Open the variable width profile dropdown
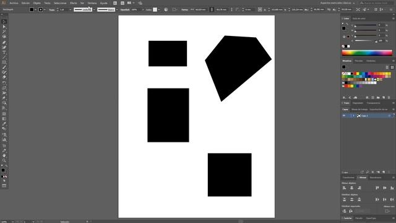The width and height of the screenshot is (396, 223). pos(94,10)
